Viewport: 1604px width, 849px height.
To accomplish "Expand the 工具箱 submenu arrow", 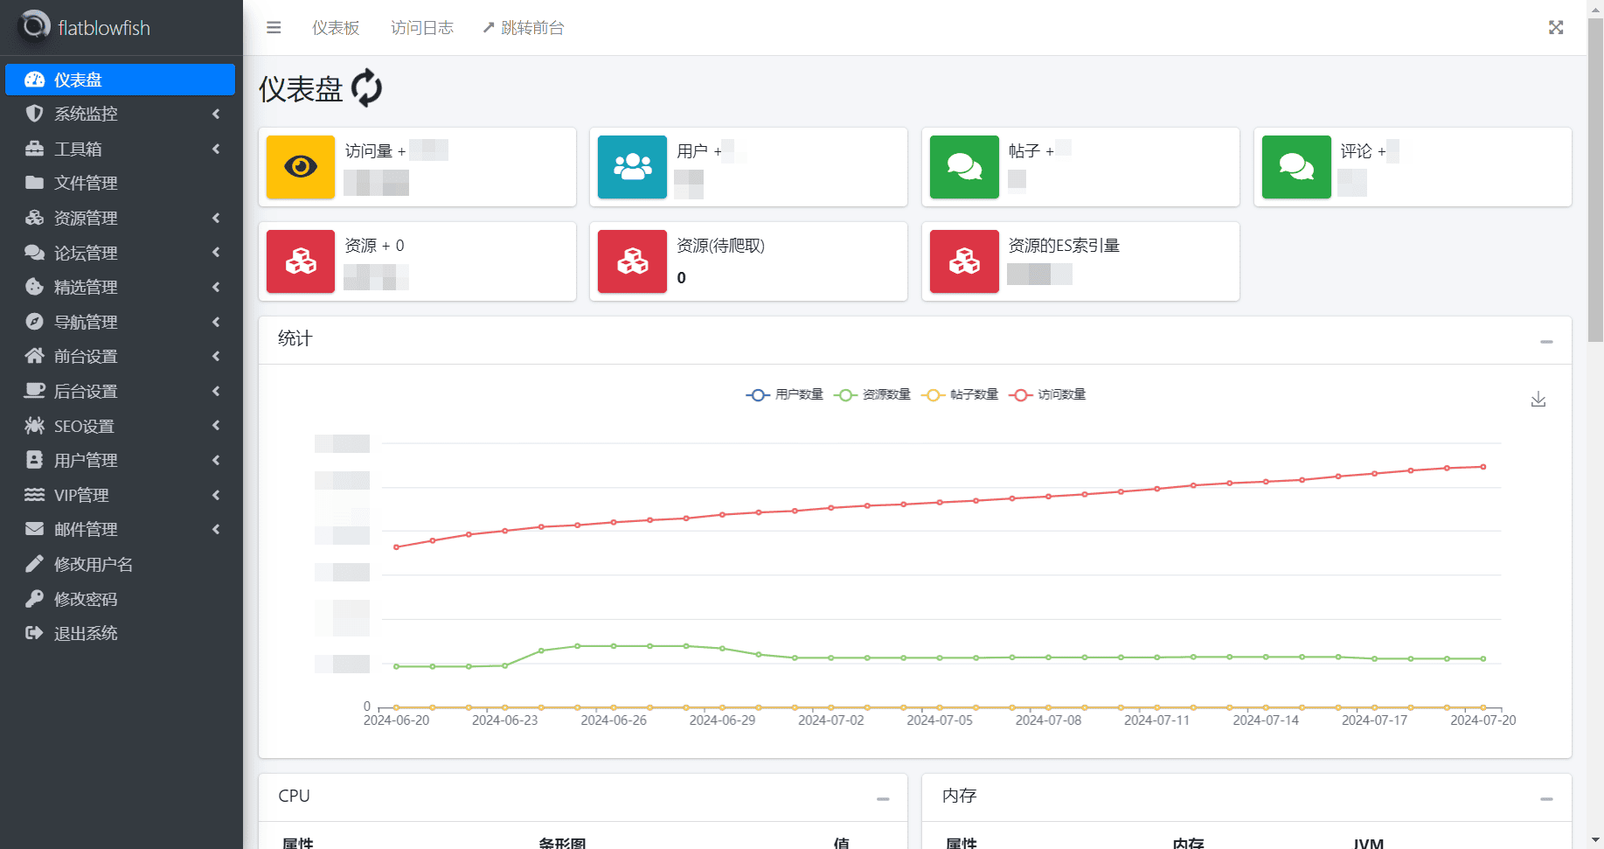I will tap(216, 149).
